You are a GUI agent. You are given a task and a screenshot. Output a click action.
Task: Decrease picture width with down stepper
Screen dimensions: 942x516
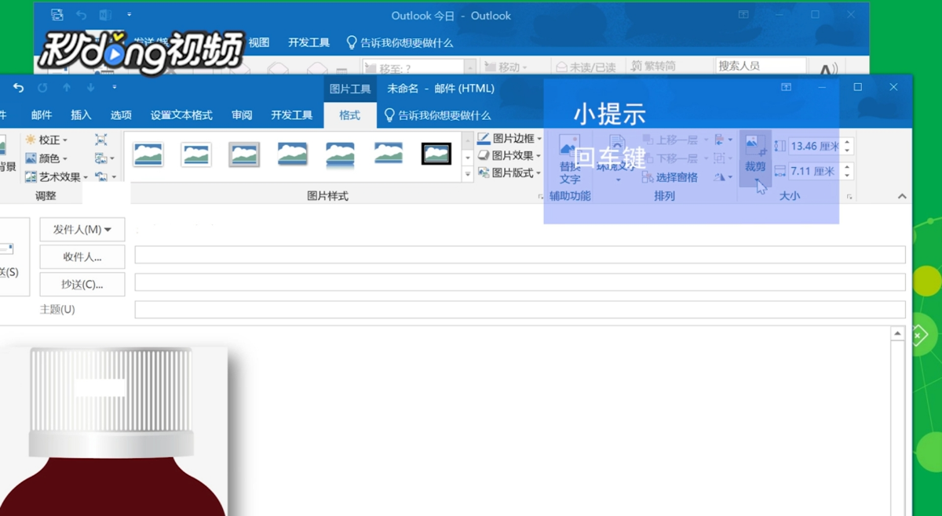(848, 176)
